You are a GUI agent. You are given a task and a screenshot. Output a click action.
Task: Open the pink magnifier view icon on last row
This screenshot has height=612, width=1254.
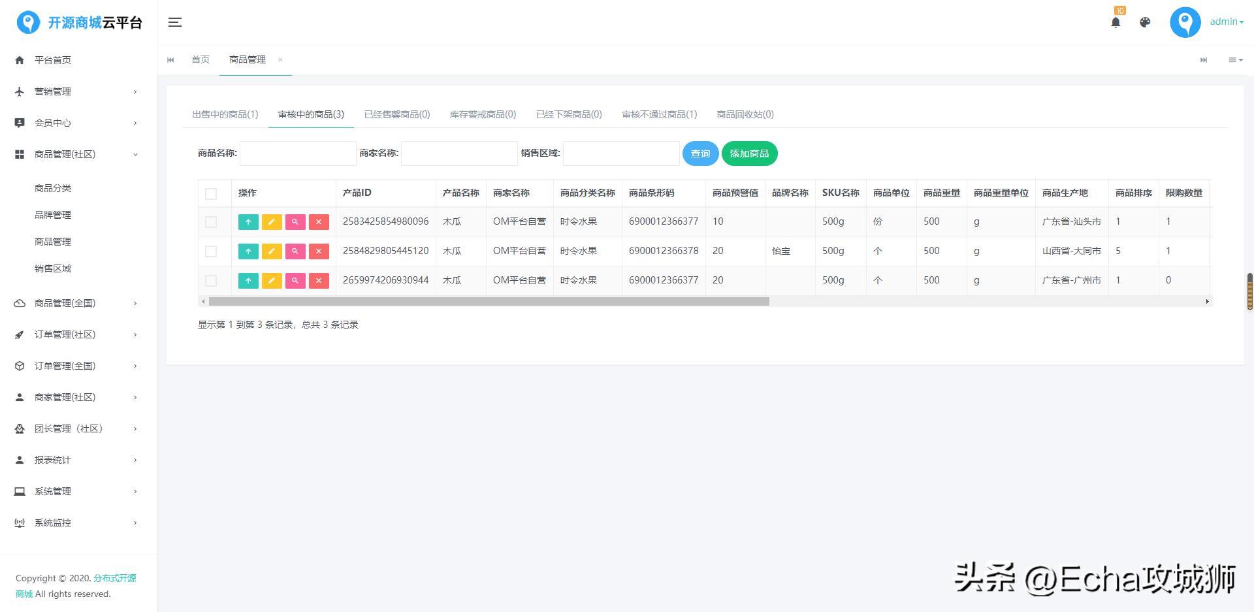295,280
